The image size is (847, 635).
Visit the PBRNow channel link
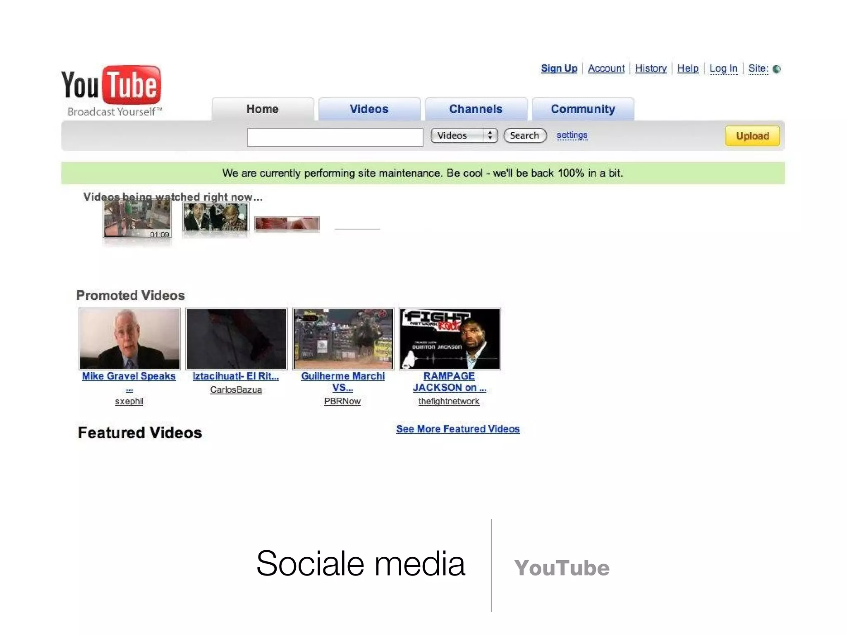pos(342,401)
